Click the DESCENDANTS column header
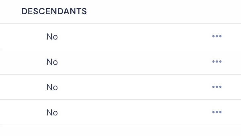The image size is (241, 136). click(x=54, y=11)
